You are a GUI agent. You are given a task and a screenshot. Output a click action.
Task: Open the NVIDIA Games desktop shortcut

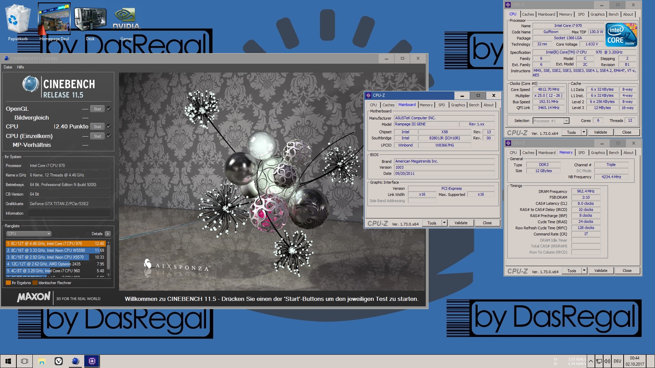pyautogui.click(x=127, y=22)
